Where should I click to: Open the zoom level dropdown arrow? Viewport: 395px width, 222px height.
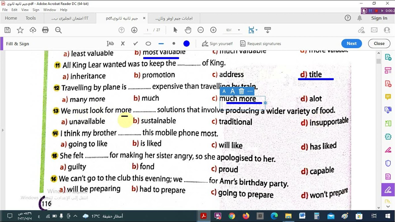coord(239,30)
